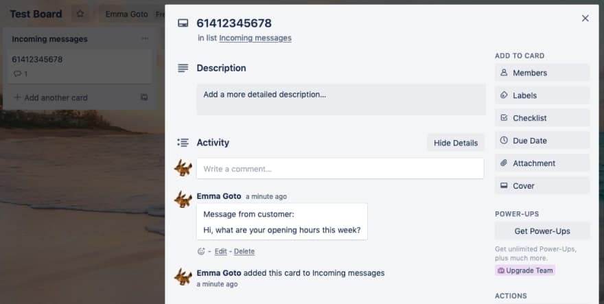604x304 pixels.
Task: Choose a Cover for the card
Action: pos(542,186)
